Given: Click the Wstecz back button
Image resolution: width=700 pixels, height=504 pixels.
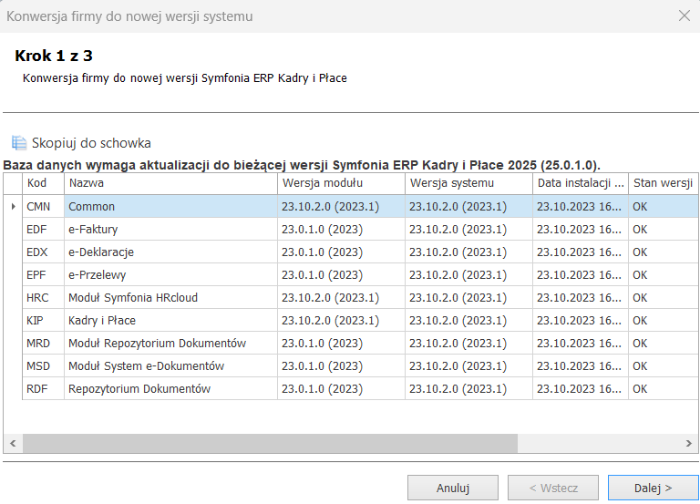Looking at the screenshot, I should 553,488.
